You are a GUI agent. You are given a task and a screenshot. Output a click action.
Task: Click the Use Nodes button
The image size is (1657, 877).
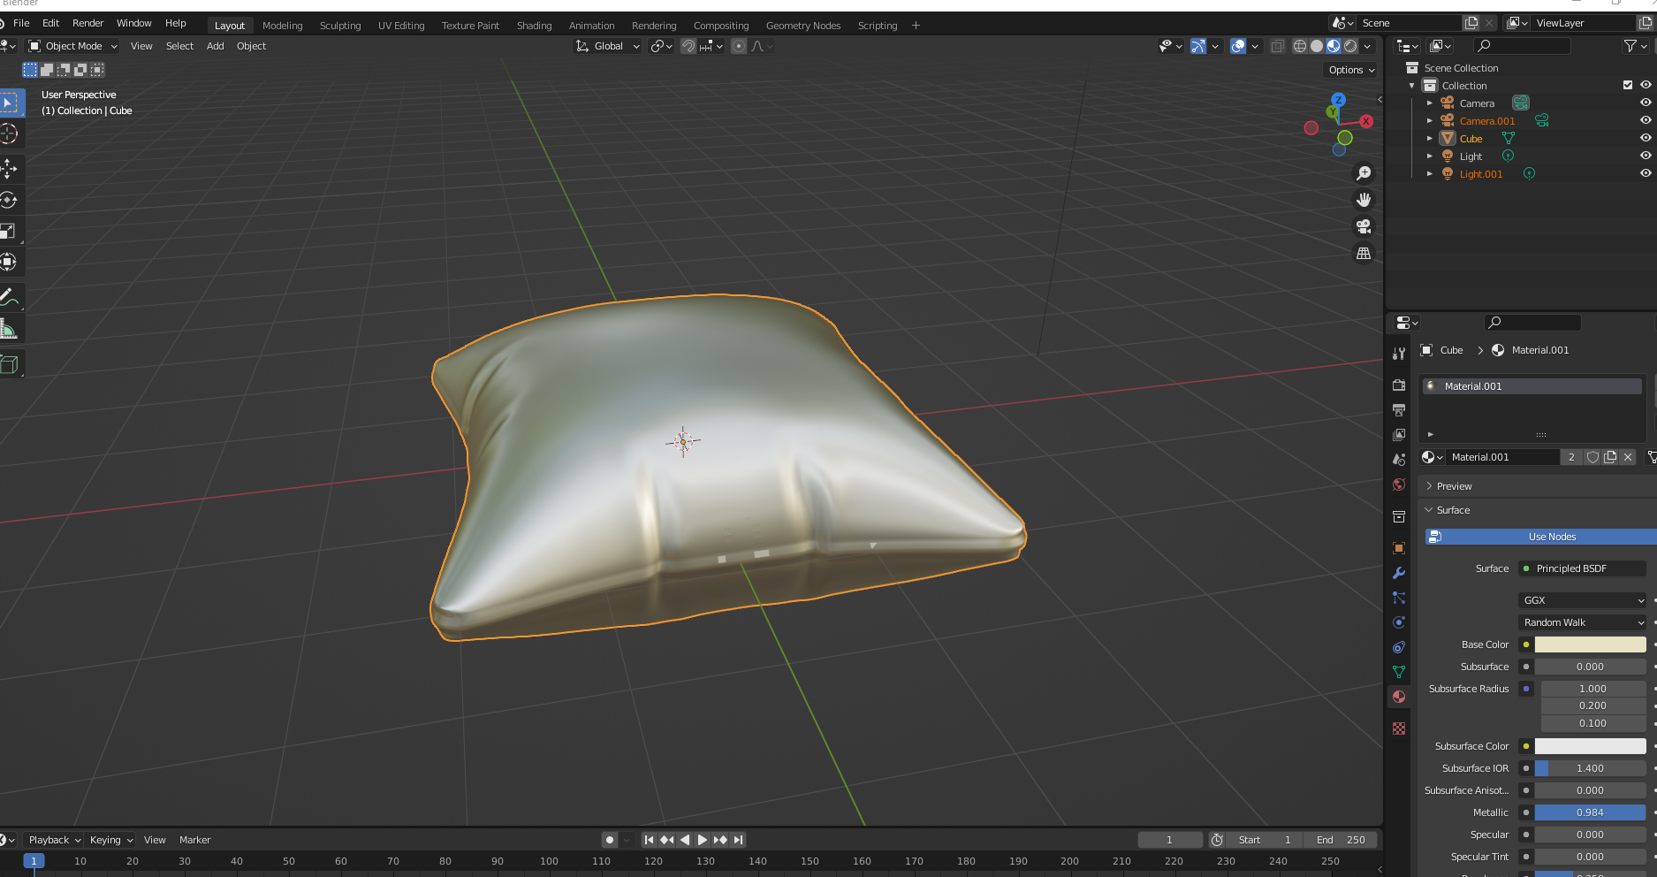click(1551, 537)
